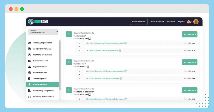
Task: Click number badge 1 of first result
Action: click(69, 34)
